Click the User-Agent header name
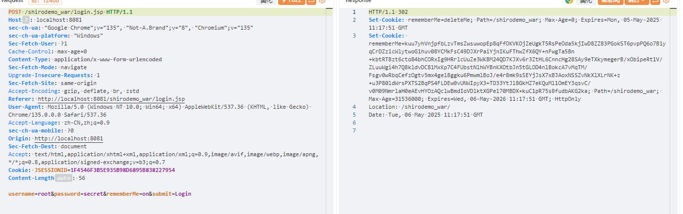This screenshot has width=683, height=214. coord(25,107)
